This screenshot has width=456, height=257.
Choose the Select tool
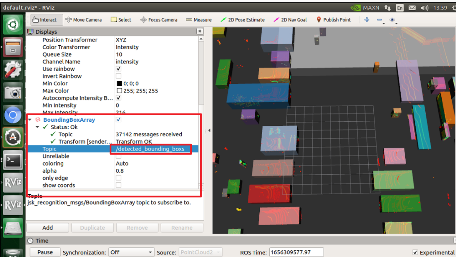121,20
